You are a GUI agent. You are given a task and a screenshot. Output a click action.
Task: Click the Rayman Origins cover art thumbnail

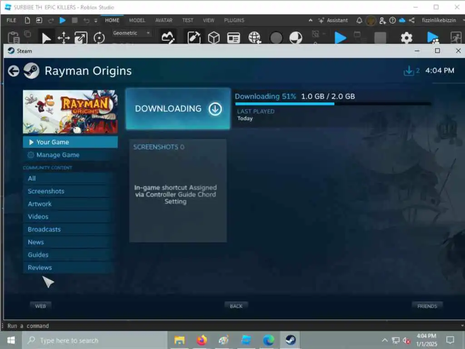pyautogui.click(x=70, y=112)
